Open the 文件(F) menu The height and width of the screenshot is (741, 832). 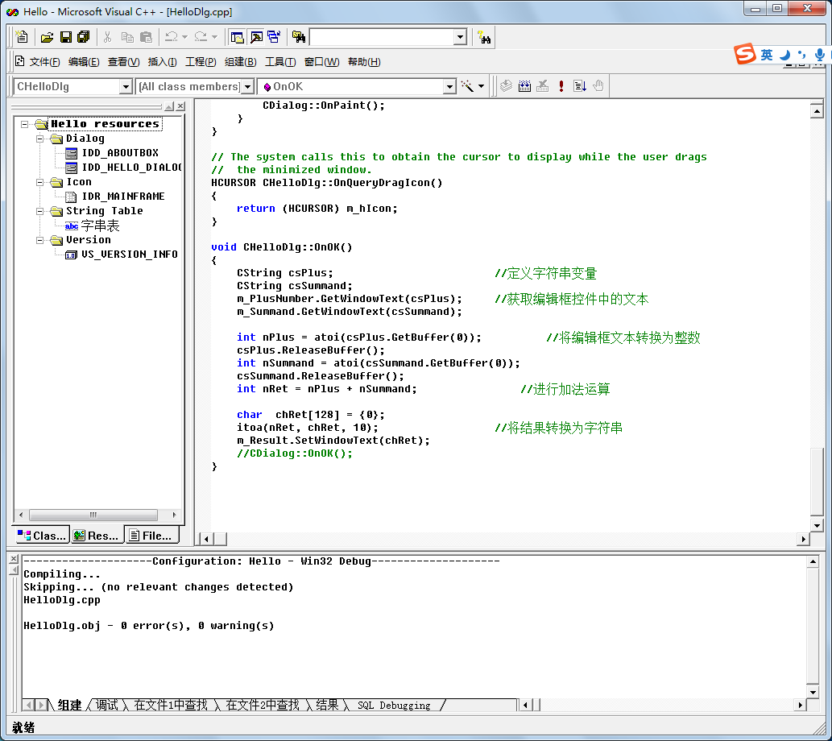44,62
